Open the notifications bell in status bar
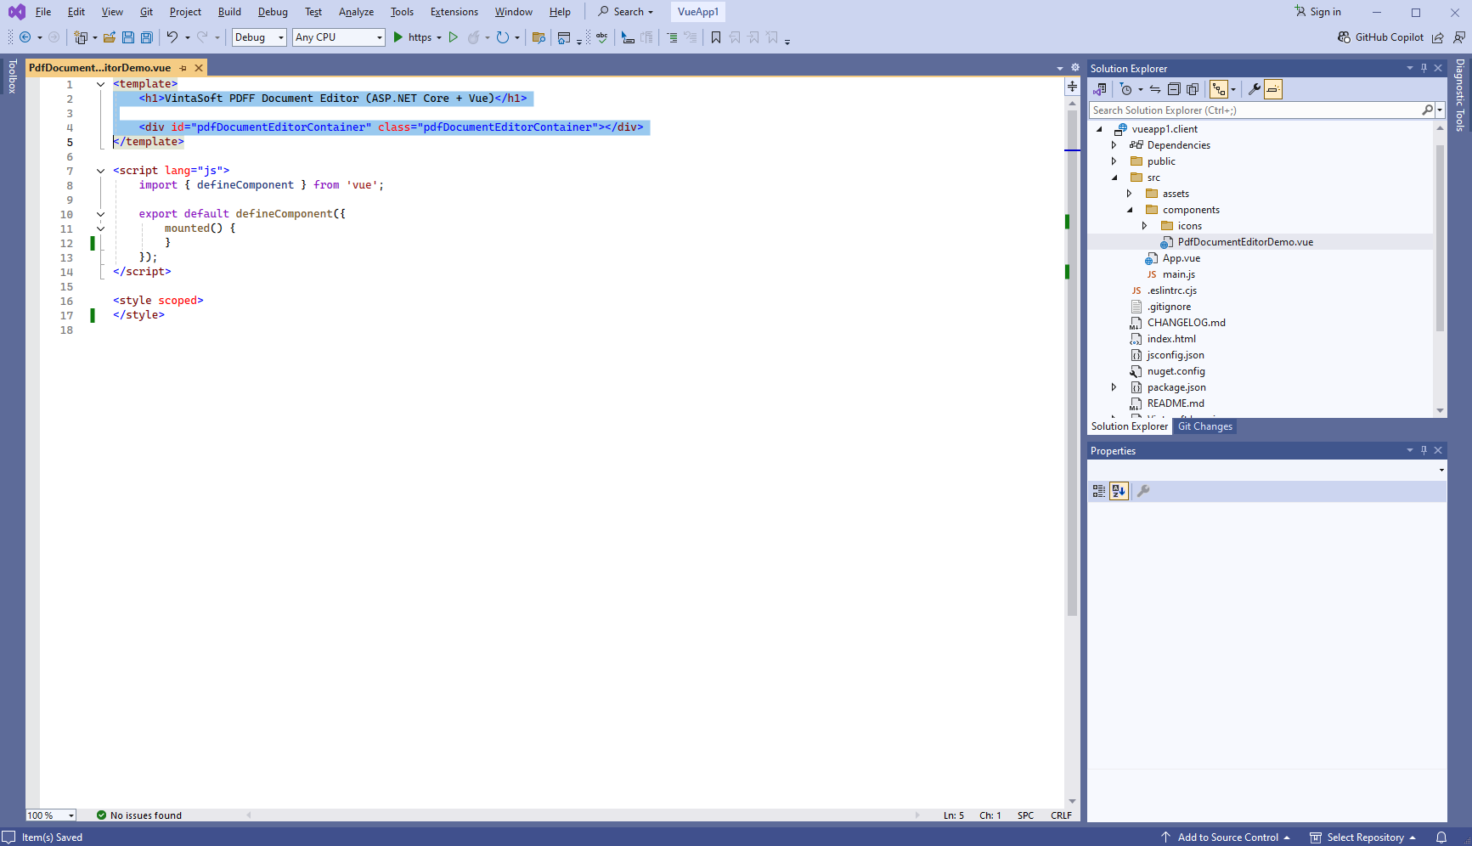The width and height of the screenshot is (1472, 846). coord(1441,838)
